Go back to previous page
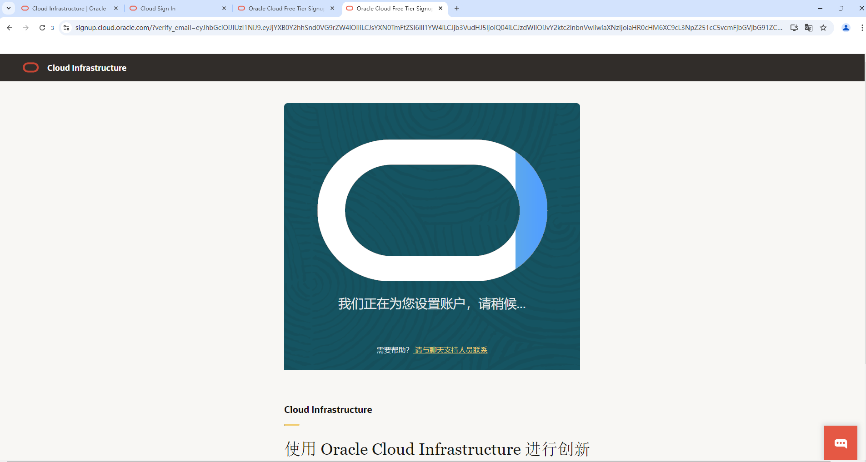This screenshot has height=462, width=866. [10, 28]
